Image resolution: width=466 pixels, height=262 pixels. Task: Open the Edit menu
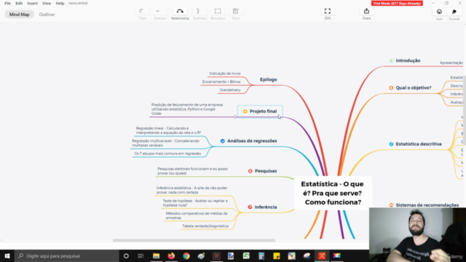(x=19, y=3)
